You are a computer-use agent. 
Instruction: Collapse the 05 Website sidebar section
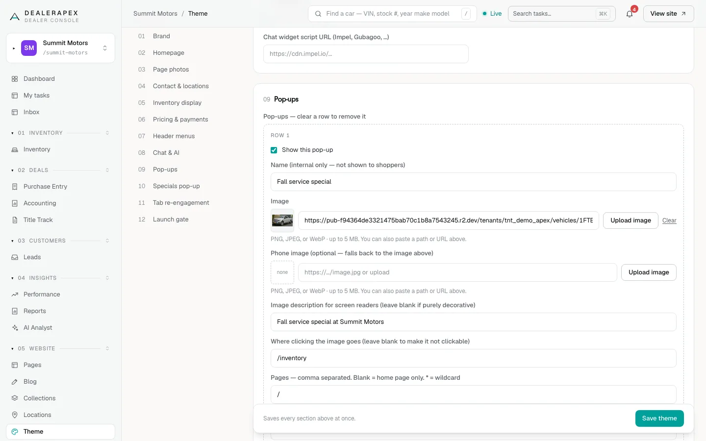point(60,348)
